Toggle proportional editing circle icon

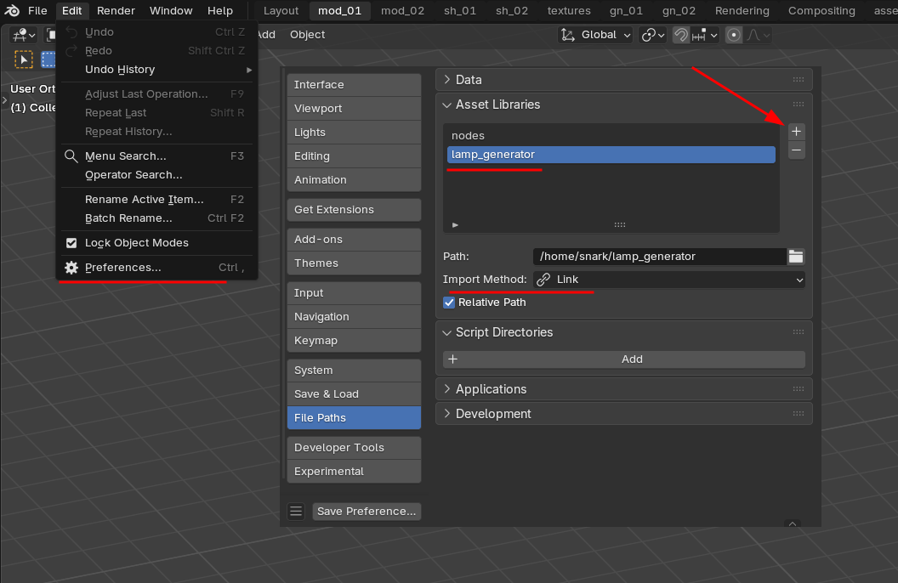[733, 35]
